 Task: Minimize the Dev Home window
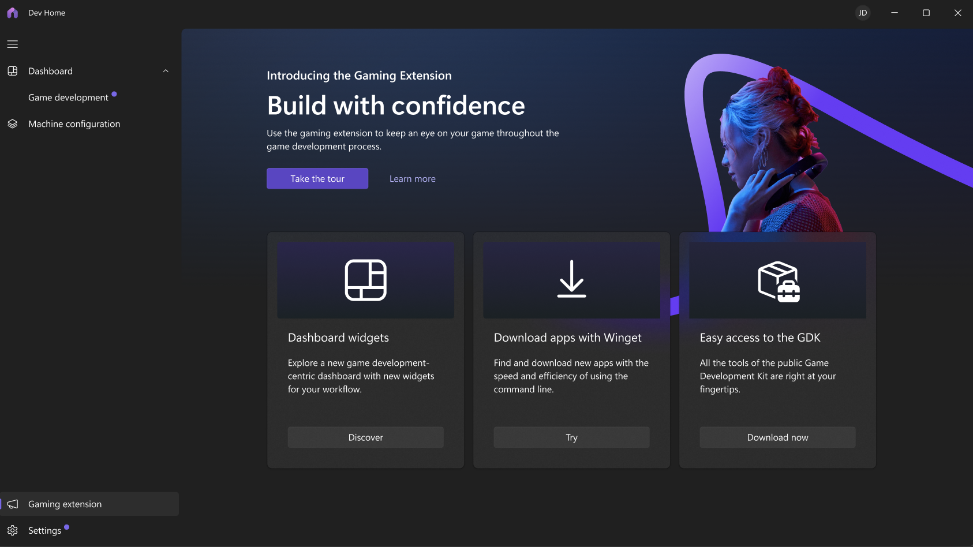[895, 13]
